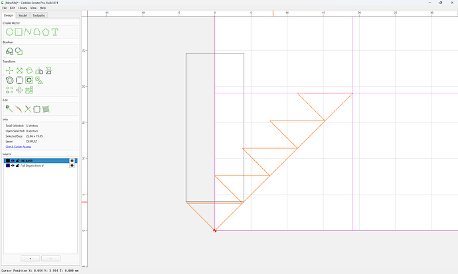458x274 pixels.
Task: Select the Mirror transform icon
Action: pos(39,71)
